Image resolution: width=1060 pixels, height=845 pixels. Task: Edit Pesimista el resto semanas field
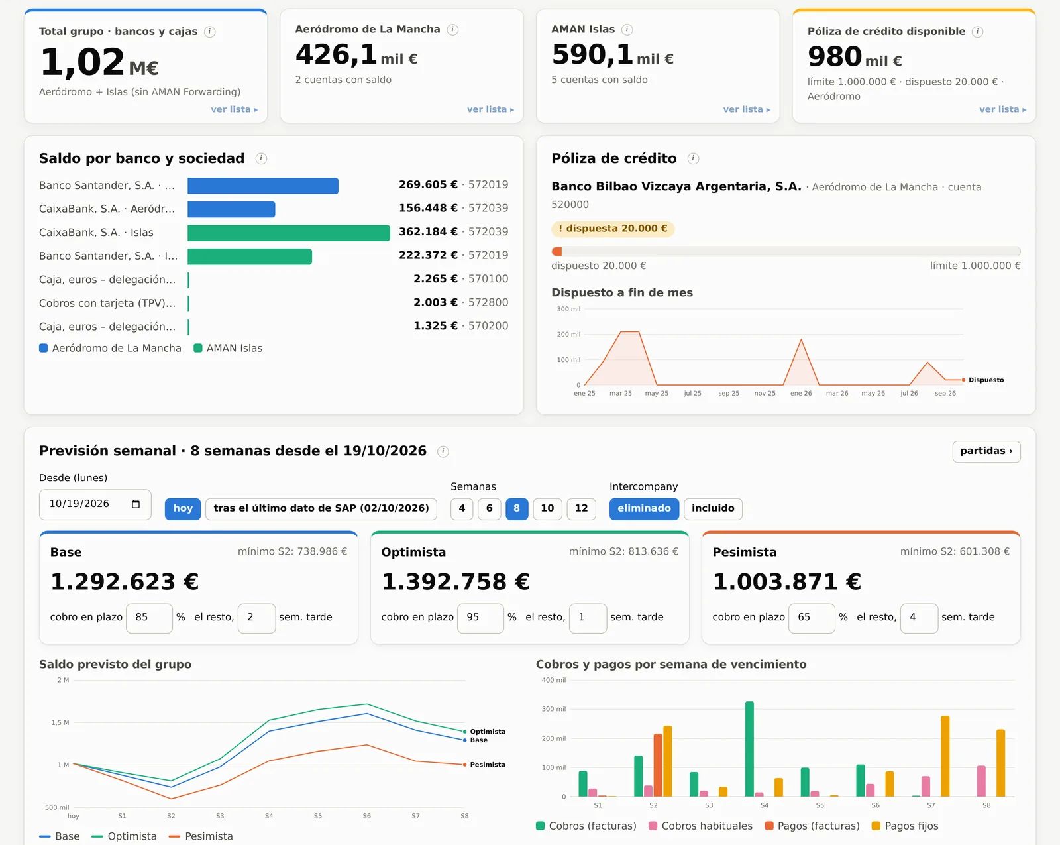pyautogui.click(x=919, y=618)
